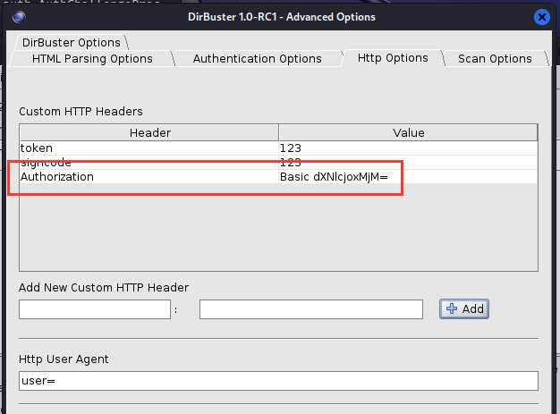
Task: Open the DirBuster Options tab
Action: [72, 42]
